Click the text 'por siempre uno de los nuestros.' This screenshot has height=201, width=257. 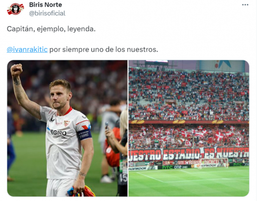(x=104, y=49)
